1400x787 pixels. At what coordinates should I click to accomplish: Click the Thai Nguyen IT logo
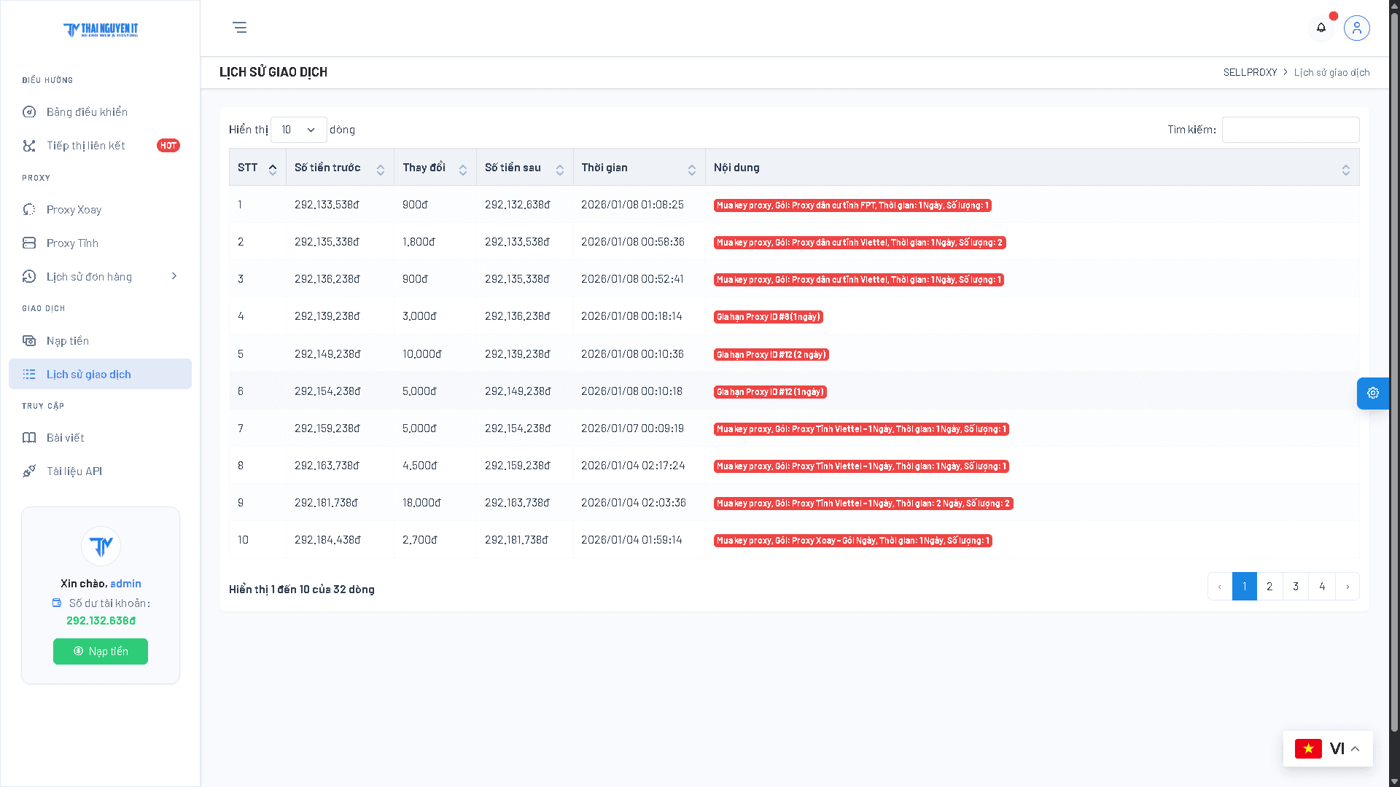point(101,30)
